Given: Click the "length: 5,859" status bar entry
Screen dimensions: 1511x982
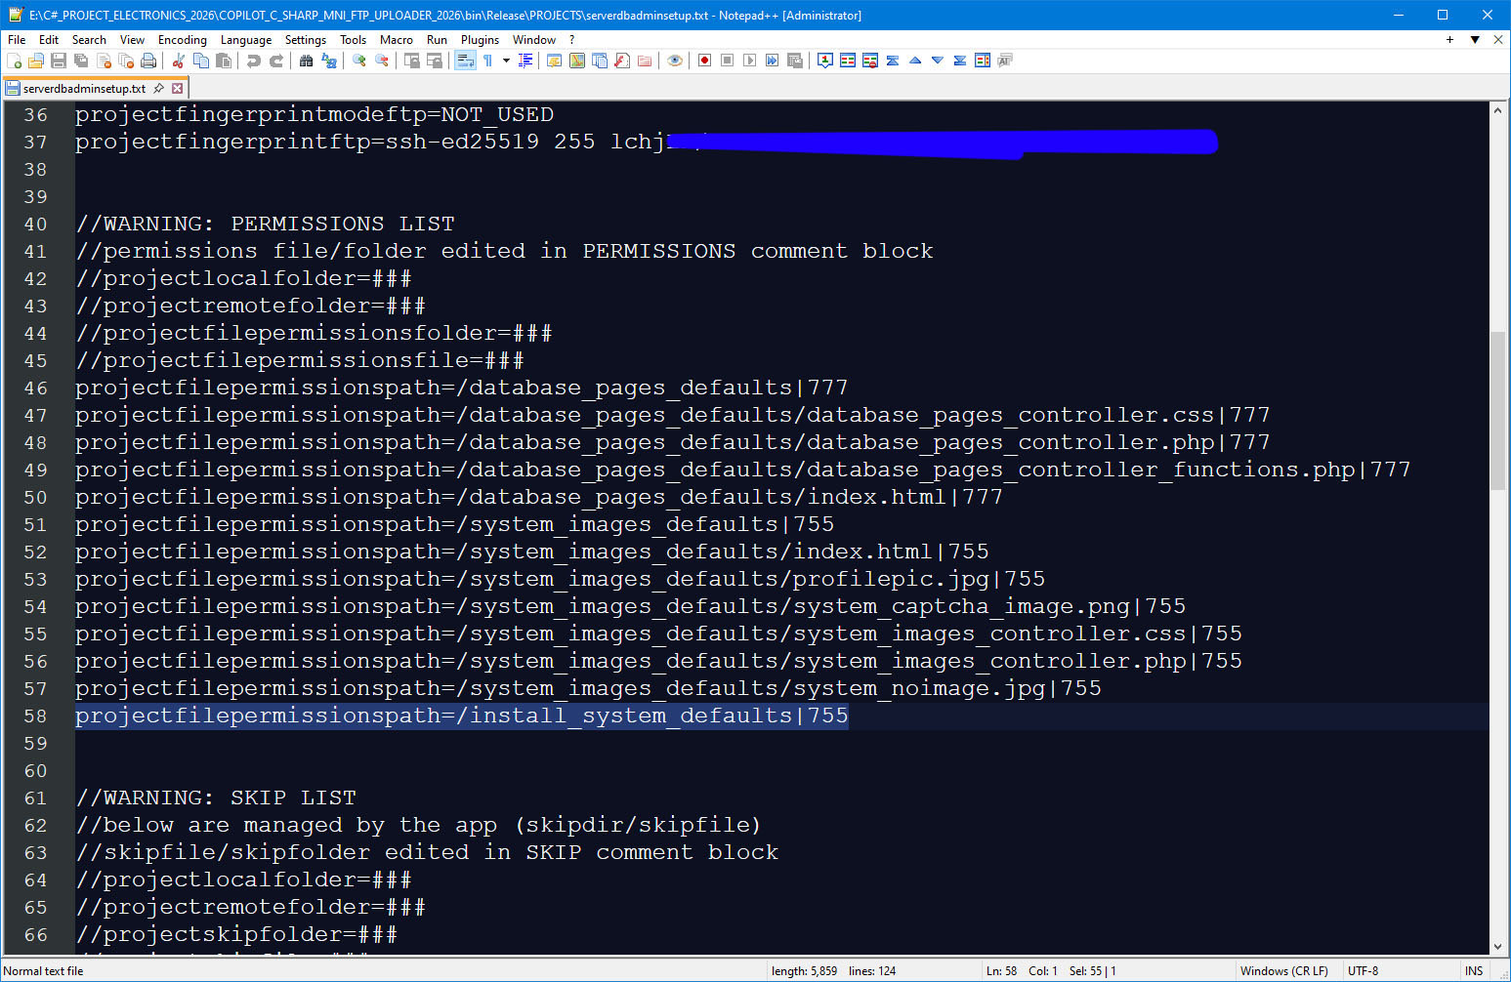Looking at the screenshot, I should click(804, 971).
